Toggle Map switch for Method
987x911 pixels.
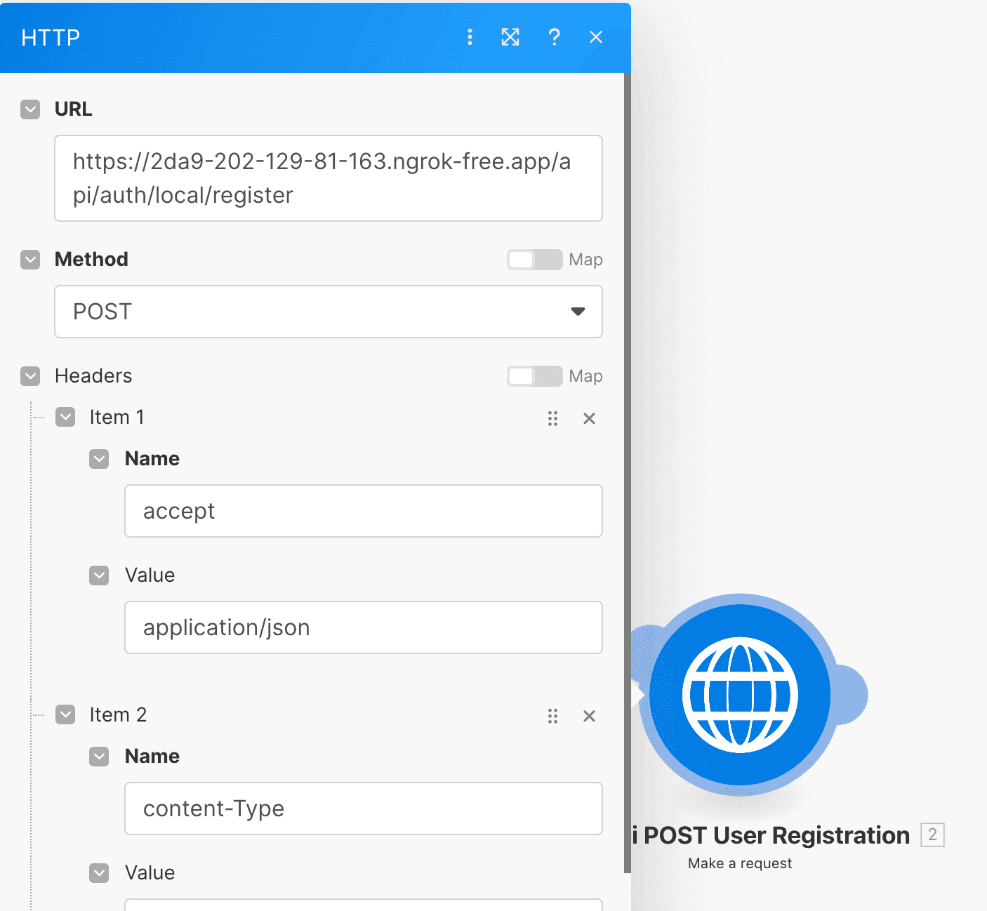point(535,260)
